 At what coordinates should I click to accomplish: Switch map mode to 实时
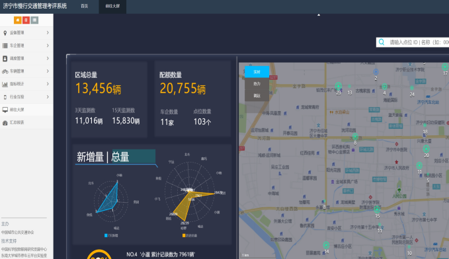(x=257, y=72)
